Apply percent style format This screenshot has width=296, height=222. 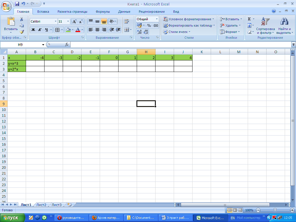149,25
